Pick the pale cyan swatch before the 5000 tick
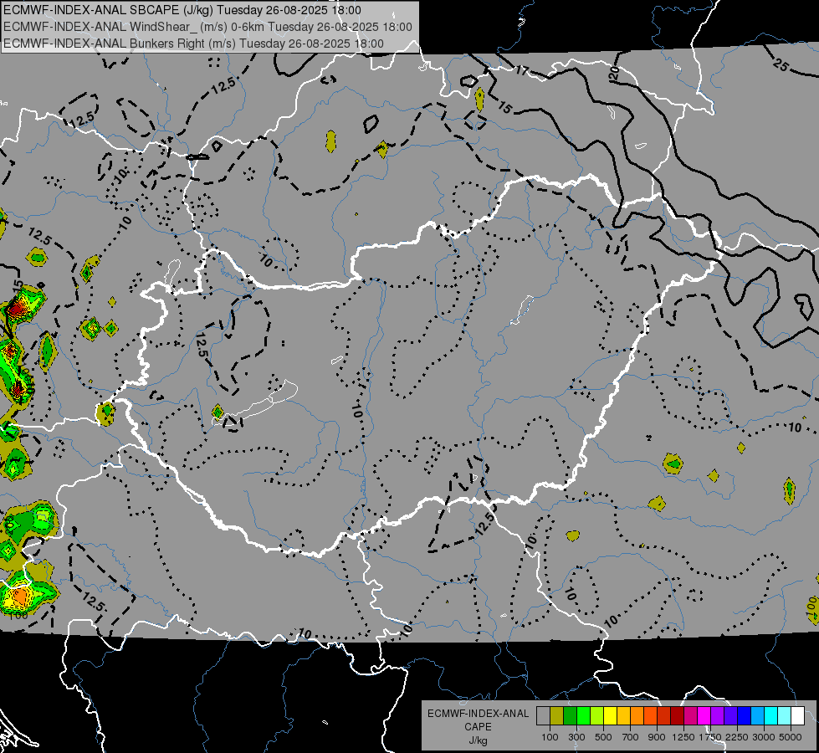Screen dimensions: 819x753 (x=785, y=716)
